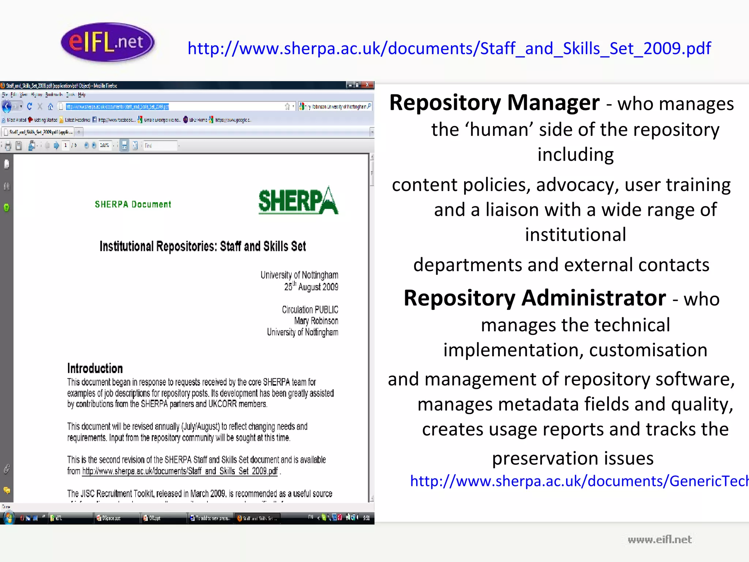Switch to the 'To add to new pres' taskbar item
The width and height of the screenshot is (749, 562).
210,518
